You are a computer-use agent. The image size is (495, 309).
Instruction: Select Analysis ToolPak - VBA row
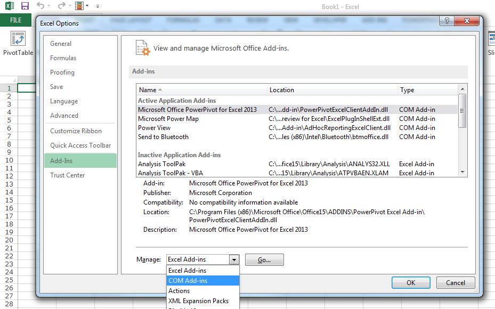(x=297, y=173)
